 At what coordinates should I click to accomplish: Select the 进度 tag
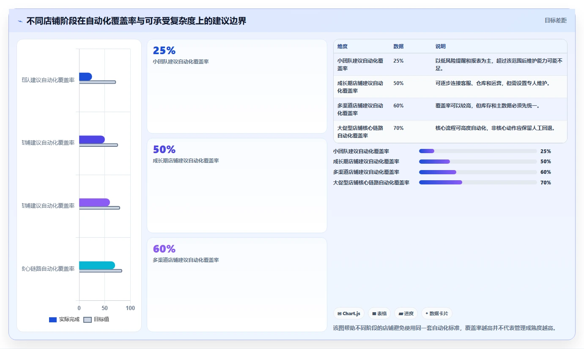[406, 313]
